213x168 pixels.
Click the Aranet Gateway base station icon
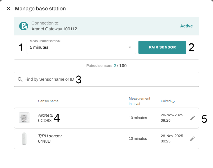[24, 26]
